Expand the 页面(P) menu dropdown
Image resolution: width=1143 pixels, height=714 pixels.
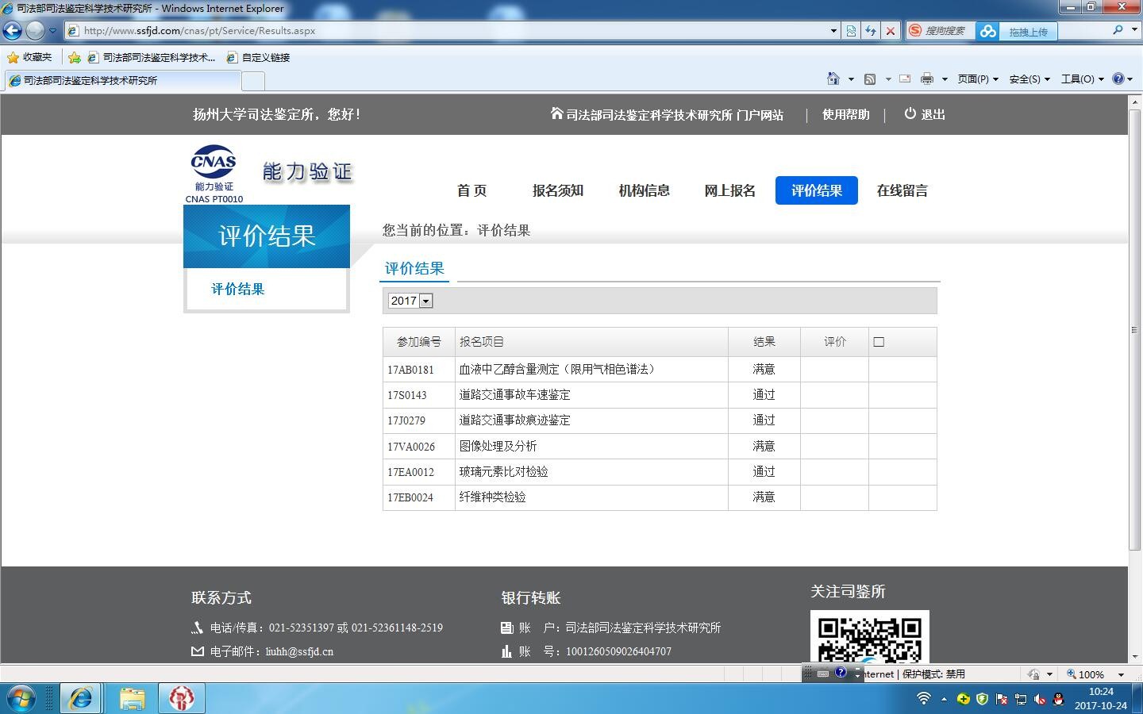coord(977,79)
